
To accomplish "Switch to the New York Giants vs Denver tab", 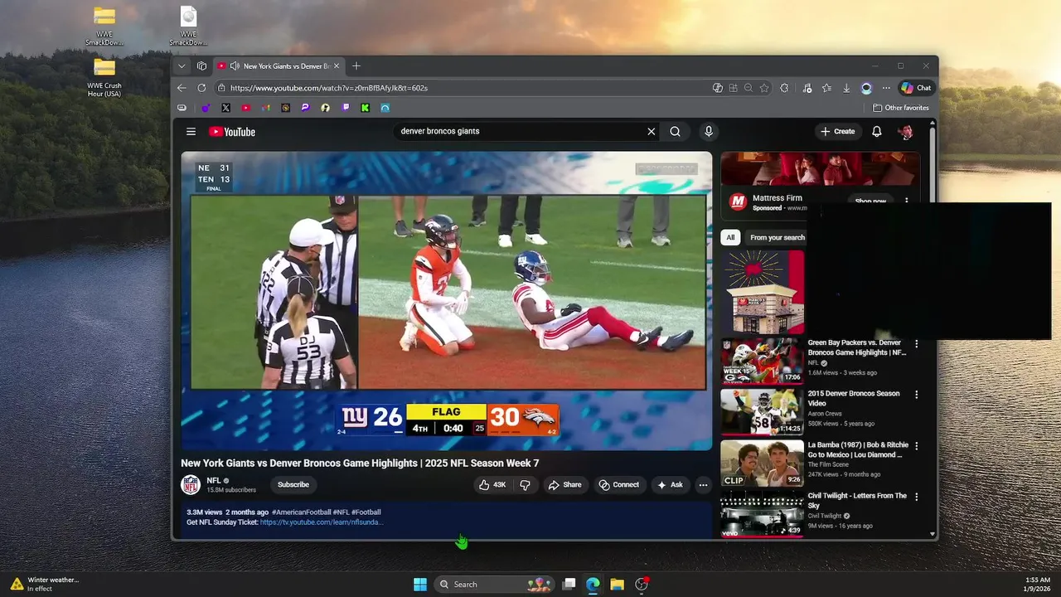I will (278, 66).
